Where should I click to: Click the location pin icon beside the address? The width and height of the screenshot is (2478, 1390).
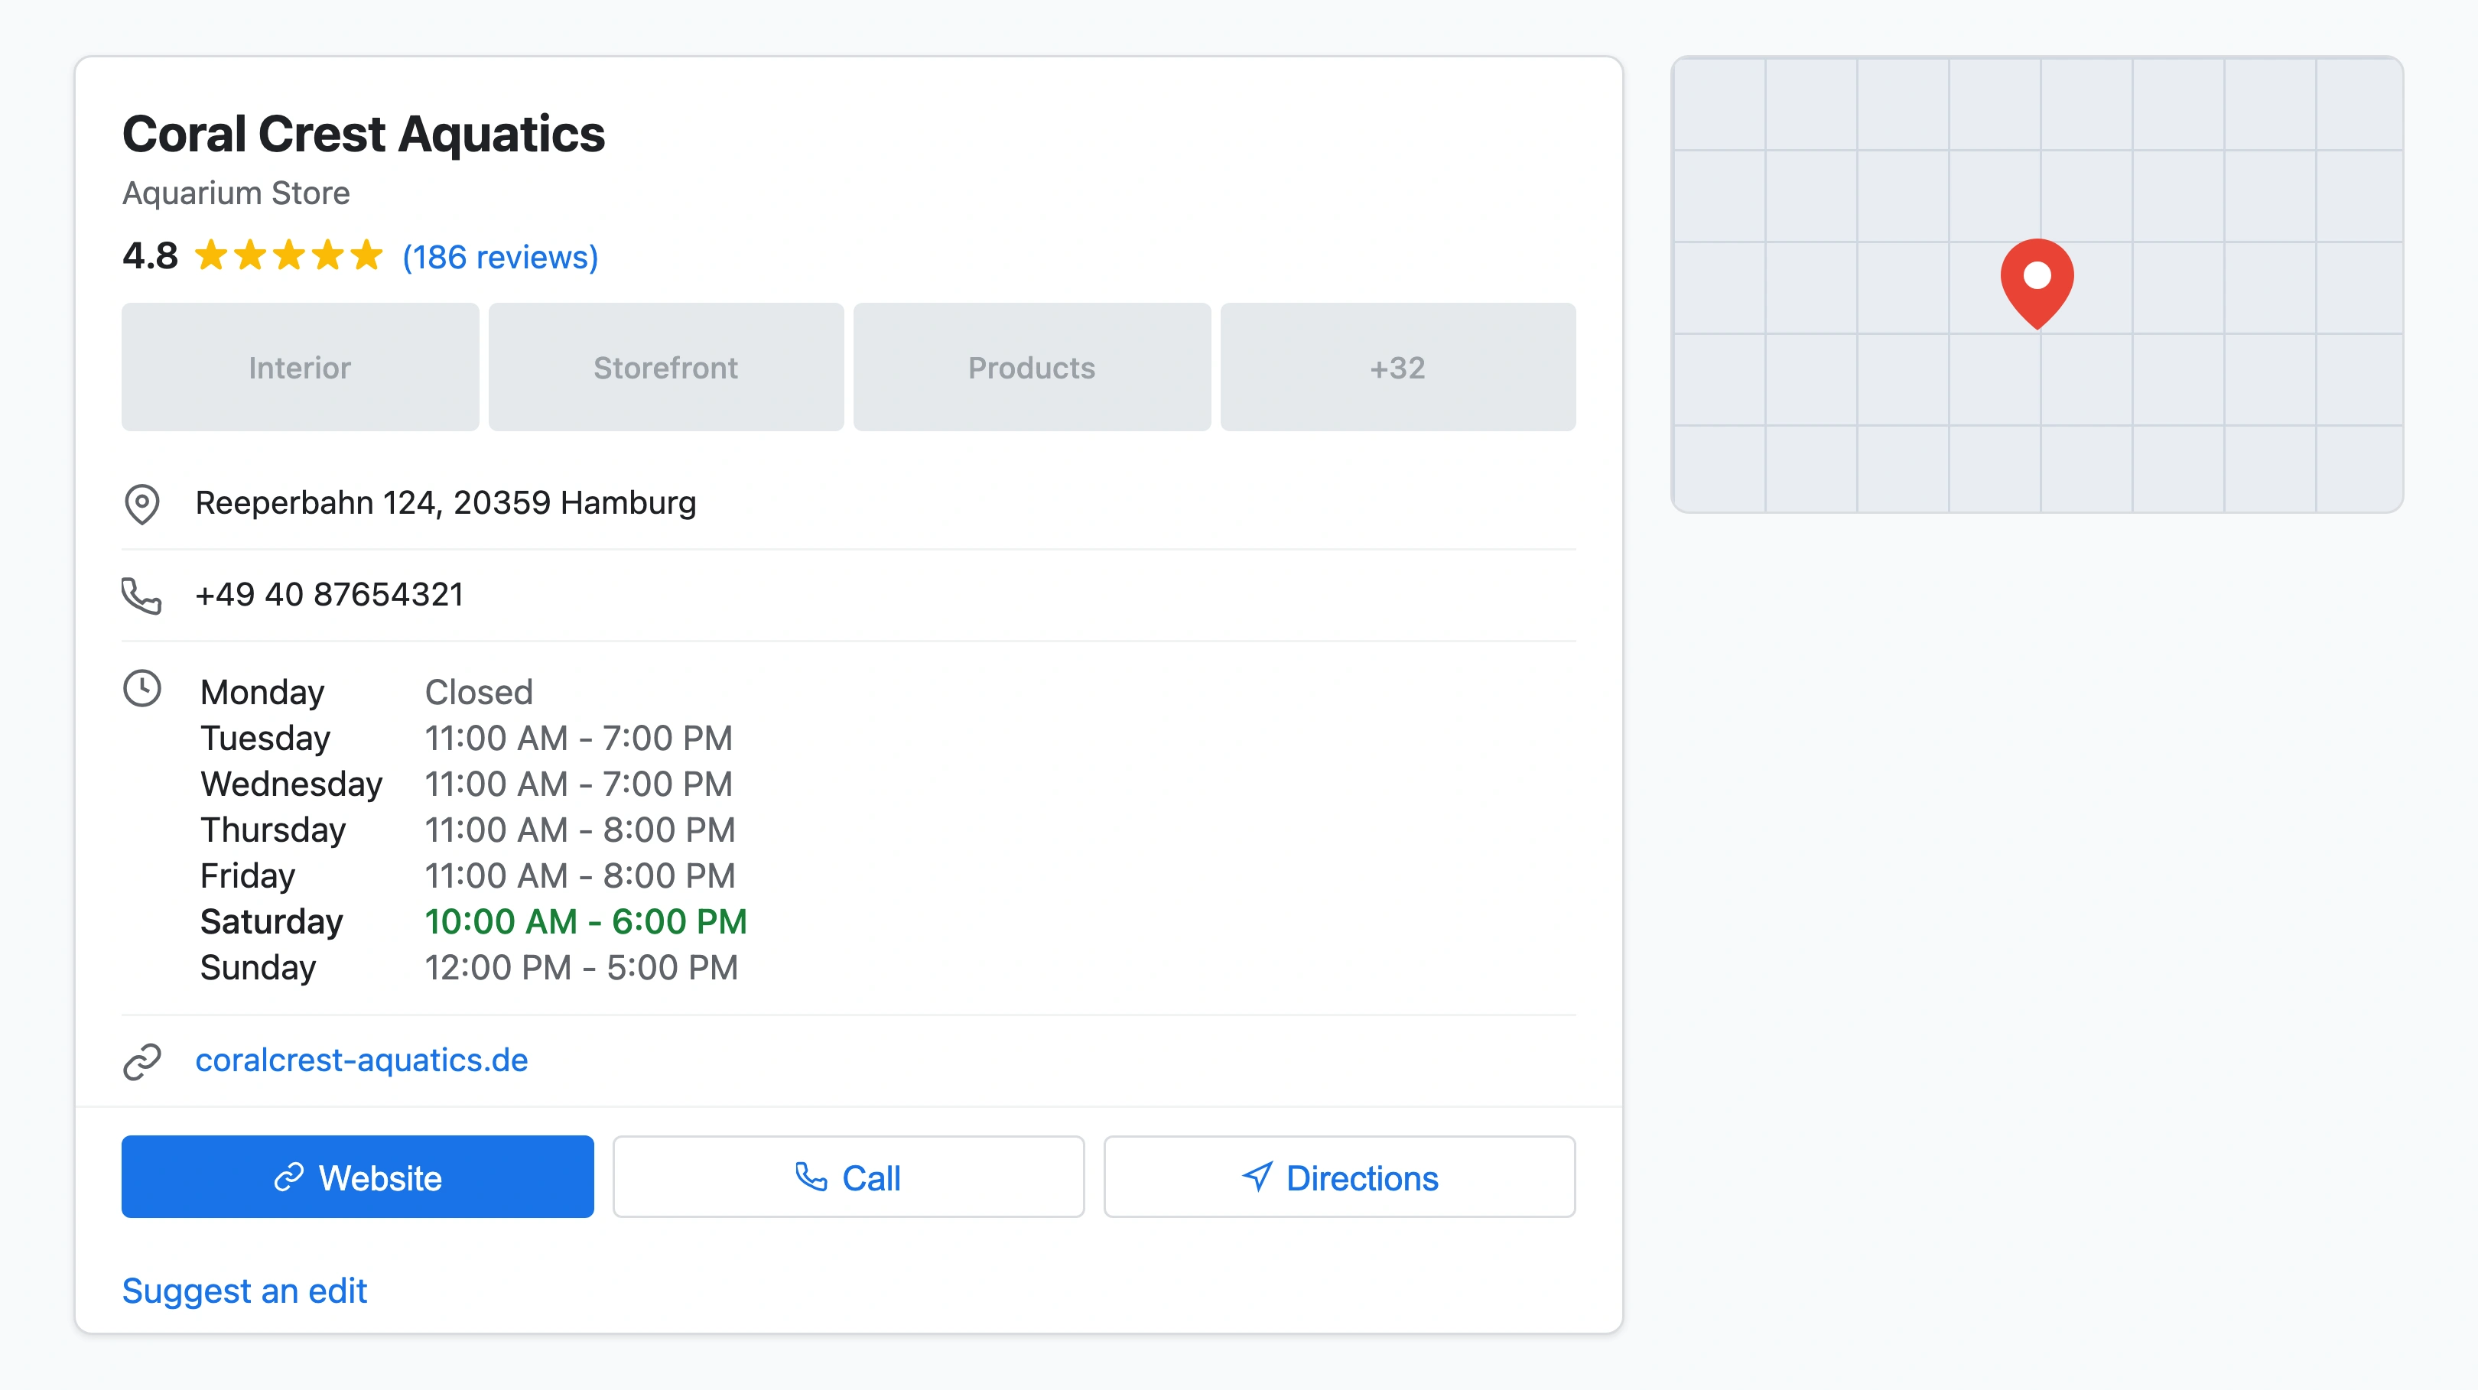click(142, 503)
